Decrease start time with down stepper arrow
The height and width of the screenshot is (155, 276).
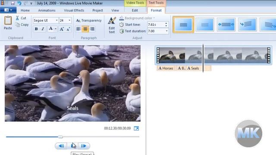click(x=166, y=26)
